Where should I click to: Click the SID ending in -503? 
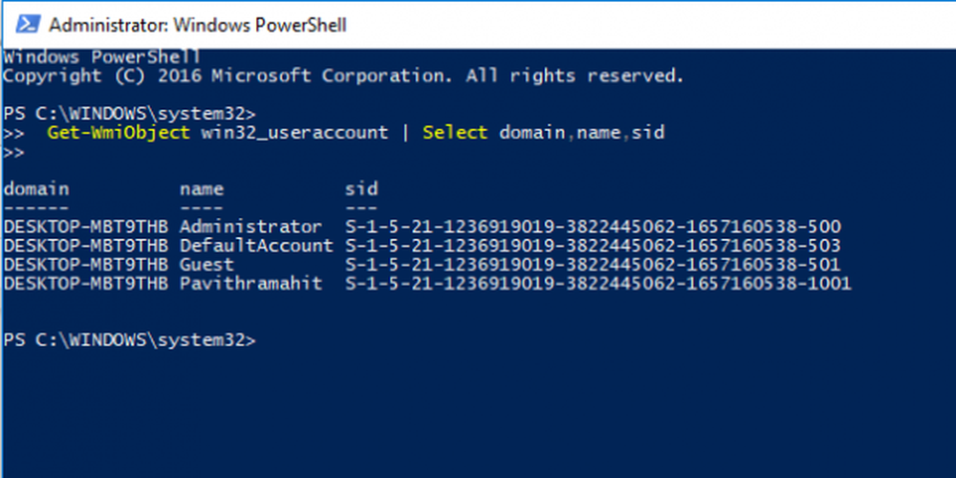[593, 246]
